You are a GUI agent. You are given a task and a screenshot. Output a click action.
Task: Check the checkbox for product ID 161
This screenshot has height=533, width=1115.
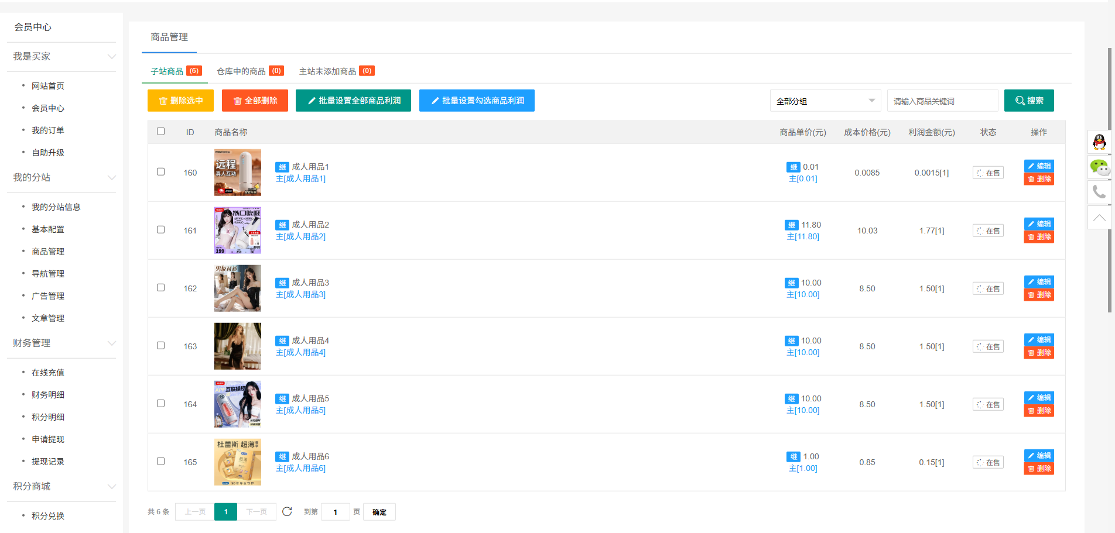pos(161,230)
